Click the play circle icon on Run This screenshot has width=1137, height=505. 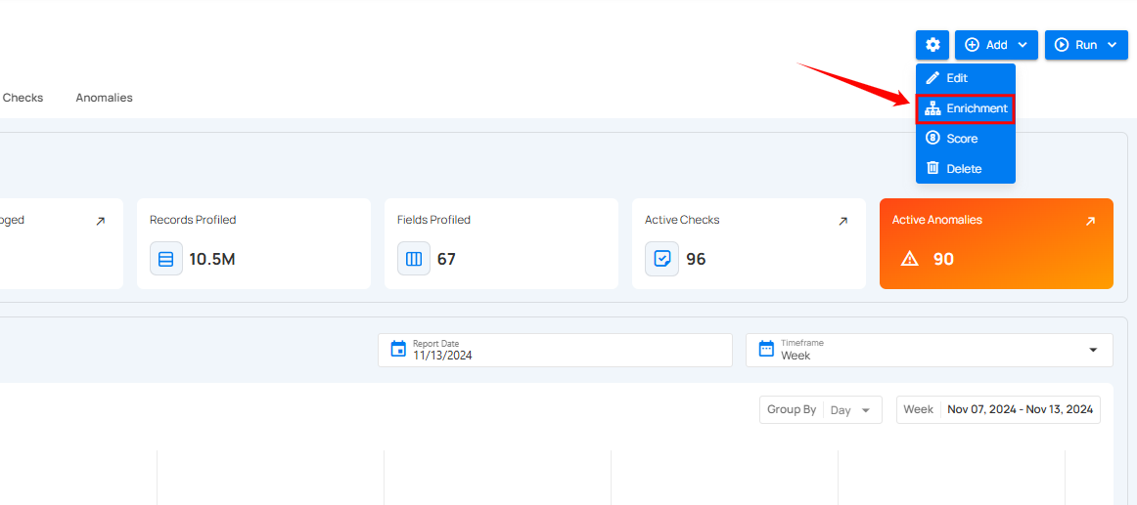(x=1062, y=45)
